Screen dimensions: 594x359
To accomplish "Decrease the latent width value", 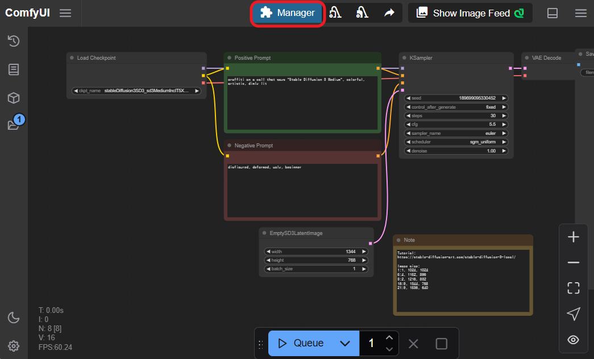I will [x=268, y=251].
